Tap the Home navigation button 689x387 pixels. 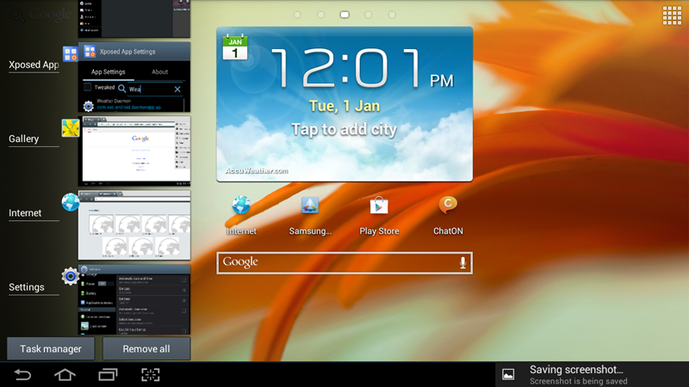pos(65,375)
